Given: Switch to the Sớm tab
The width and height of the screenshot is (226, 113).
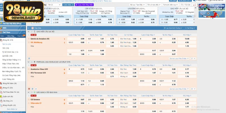Looking at the screenshot, I should click(2, 36).
